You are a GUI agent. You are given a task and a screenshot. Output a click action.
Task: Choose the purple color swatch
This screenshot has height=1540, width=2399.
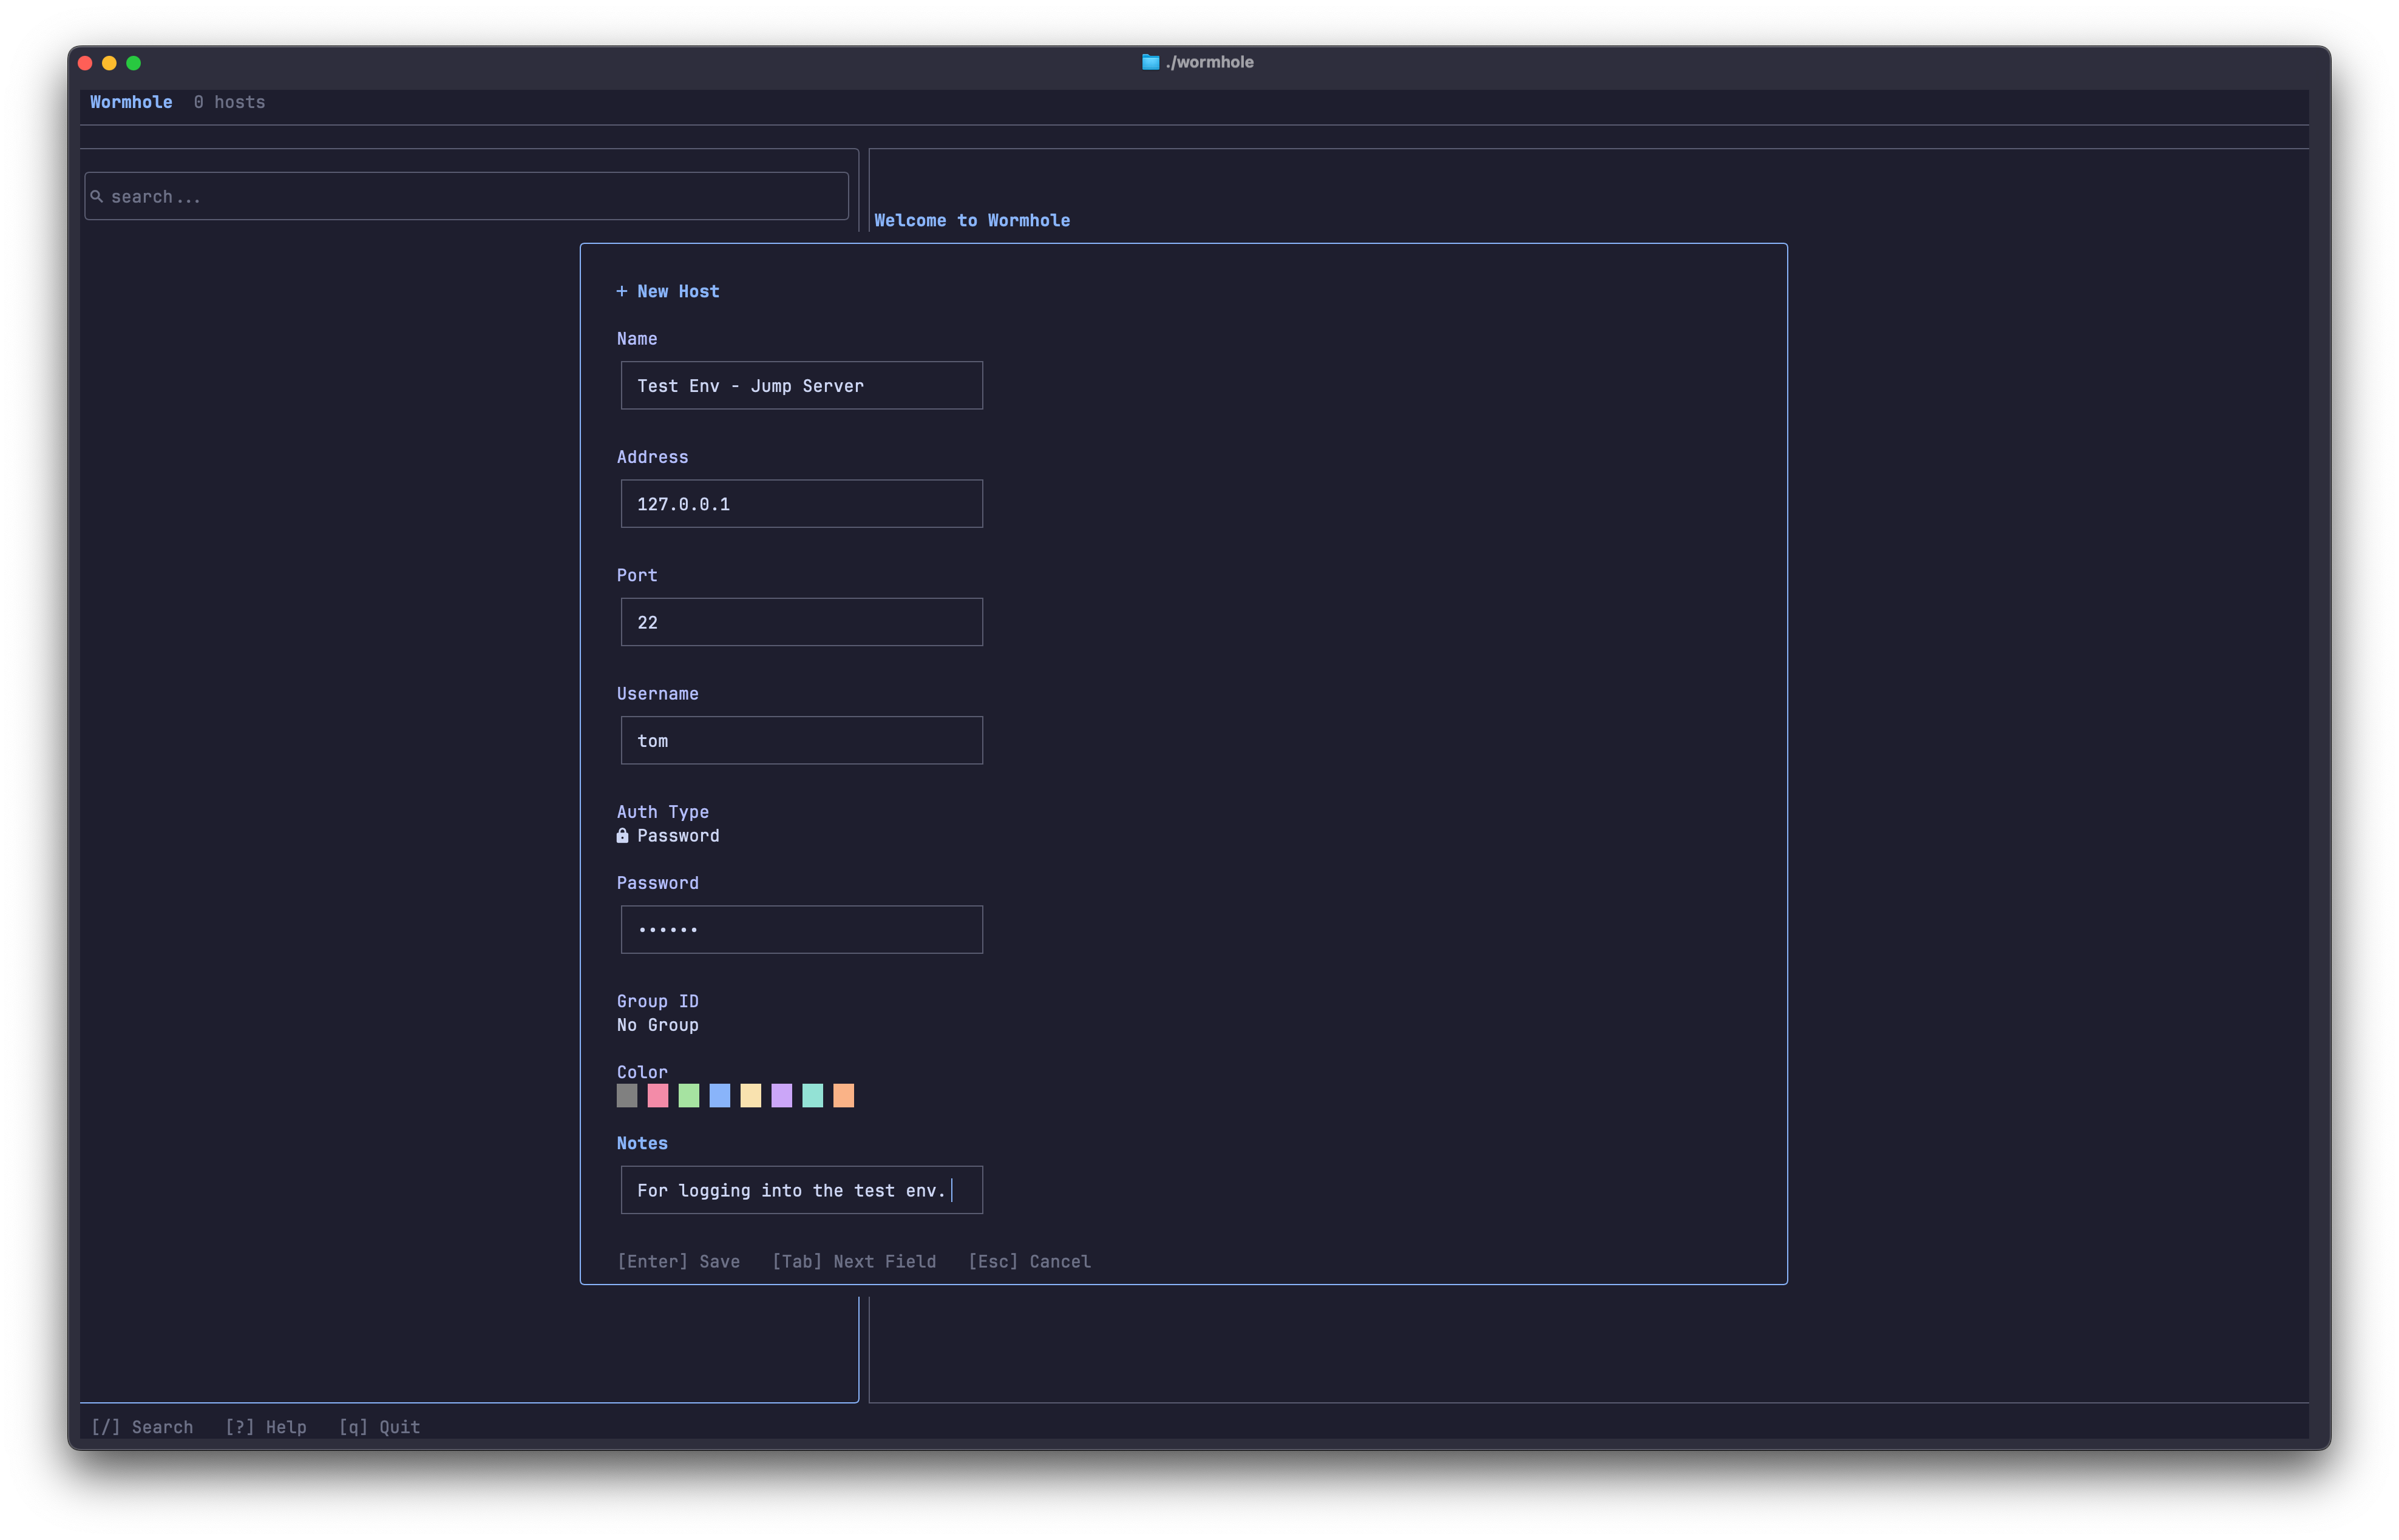[782, 1096]
